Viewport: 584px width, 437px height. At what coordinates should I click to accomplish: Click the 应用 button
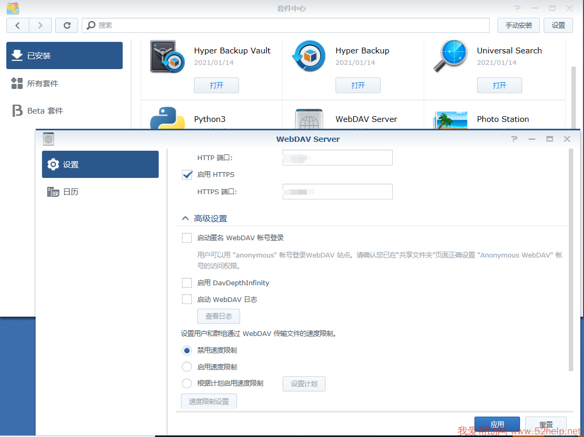click(x=496, y=424)
